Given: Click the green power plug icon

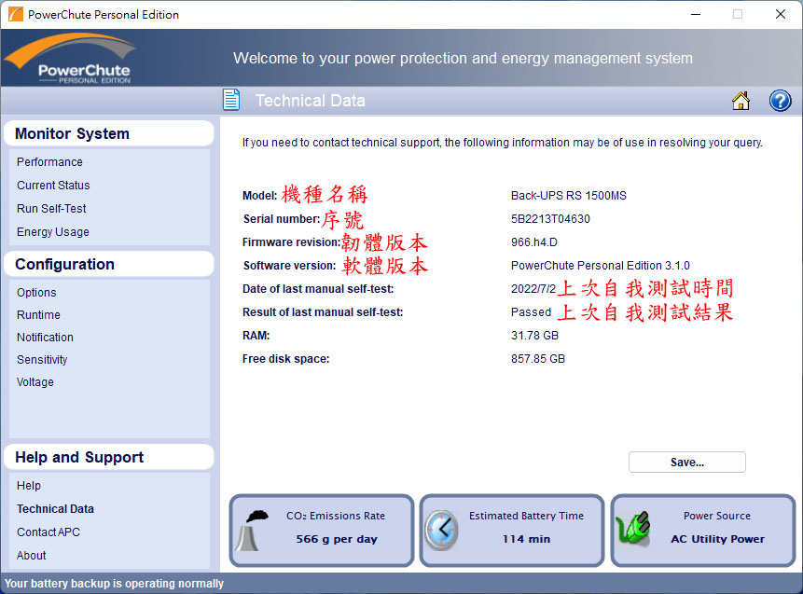Looking at the screenshot, I should pos(632,528).
